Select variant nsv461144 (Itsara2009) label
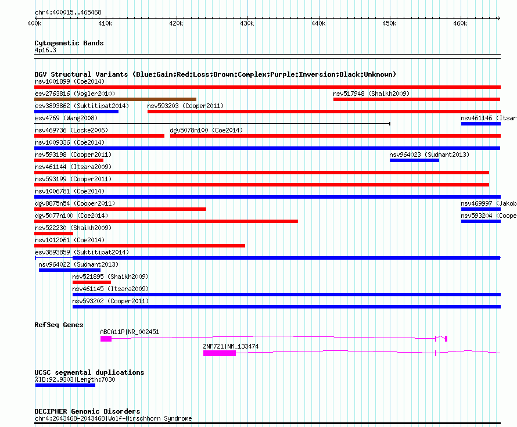This screenshot has height=427, width=517. [x=73, y=167]
